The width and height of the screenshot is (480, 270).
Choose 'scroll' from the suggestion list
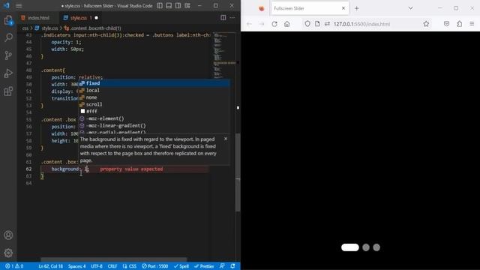[x=154, y=104]
